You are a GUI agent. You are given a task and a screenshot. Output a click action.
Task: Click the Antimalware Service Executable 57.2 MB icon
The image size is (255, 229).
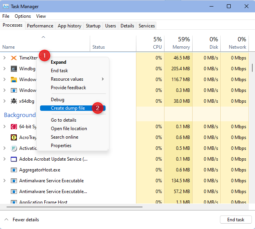coord(13,192)
